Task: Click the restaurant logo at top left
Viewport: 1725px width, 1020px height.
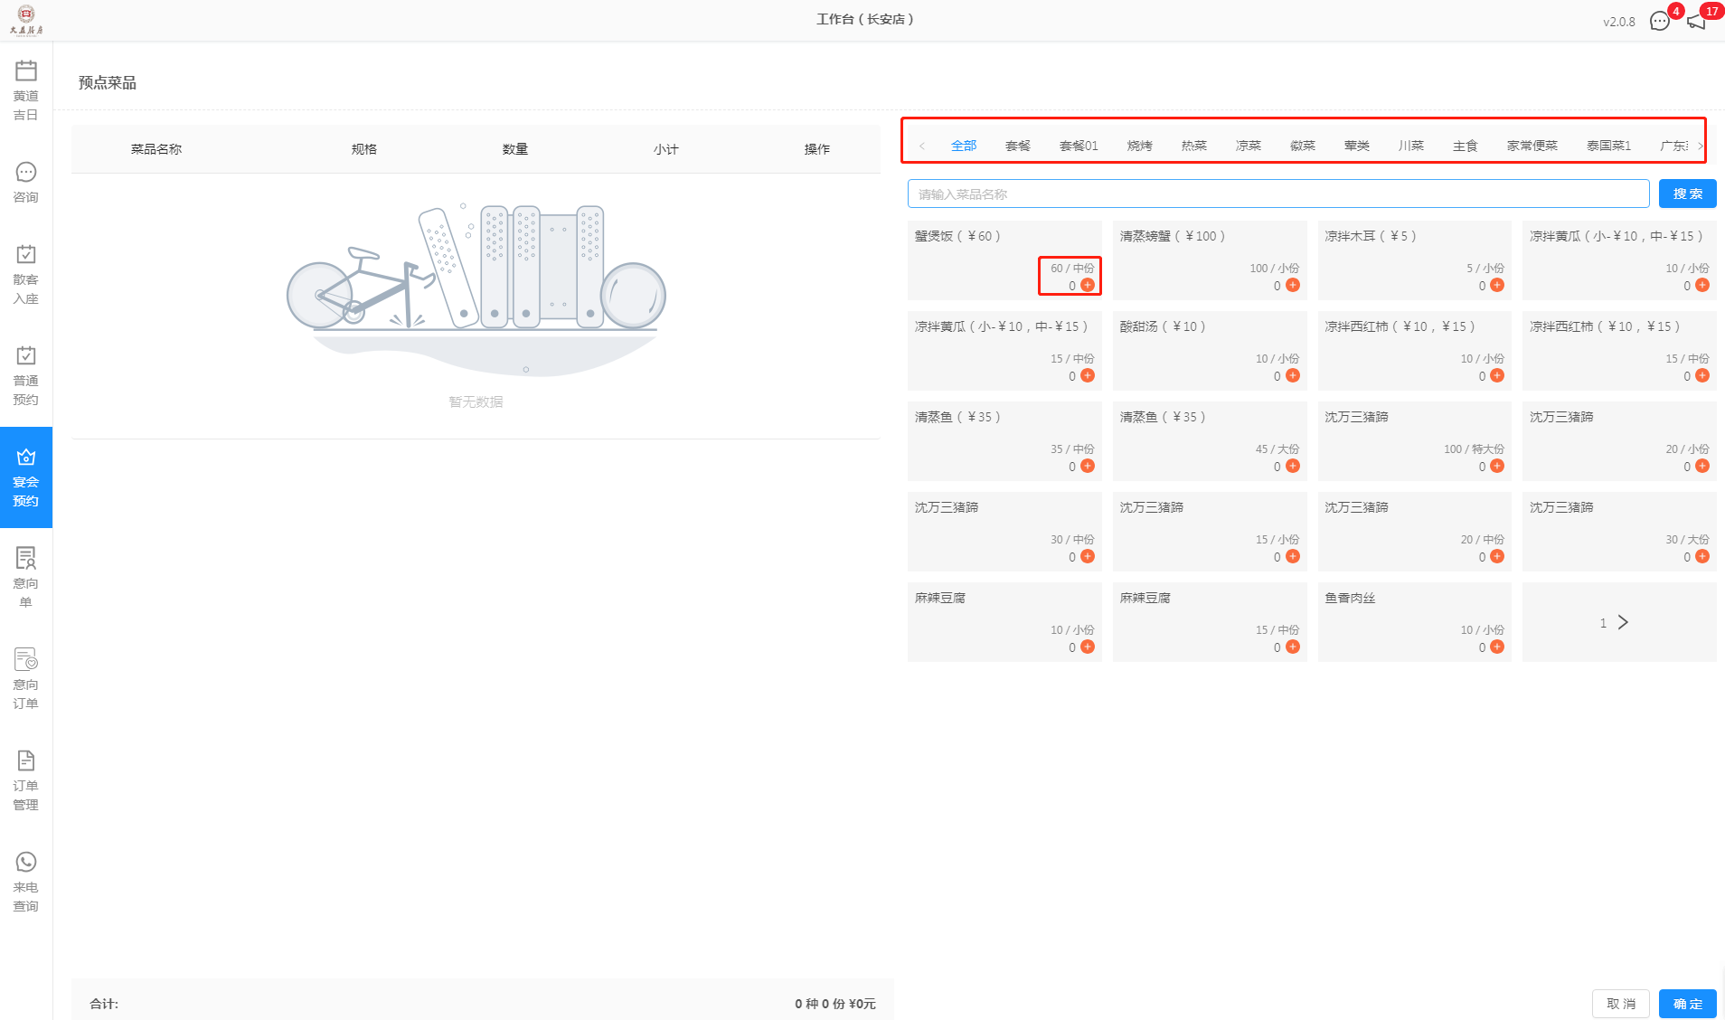Action: (26, 20)
